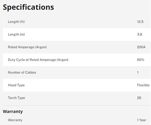Click the divider line above Warranty
Image resolution: width=151 pixels, height=125 pixels.
[77, 105]
